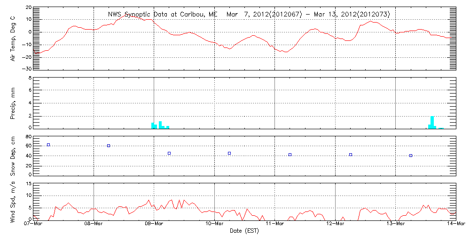This screenshot has width=470, height=235.
Task: Click the '14-Mar' date tick label
Action: point(456,224)
